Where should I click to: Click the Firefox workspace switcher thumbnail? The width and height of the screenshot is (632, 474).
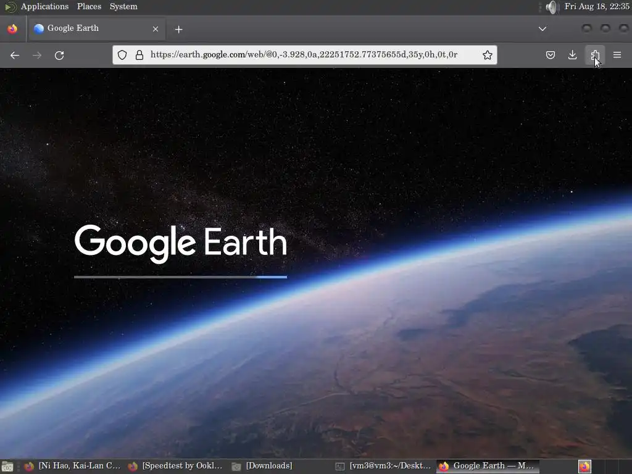pos(585,467)
